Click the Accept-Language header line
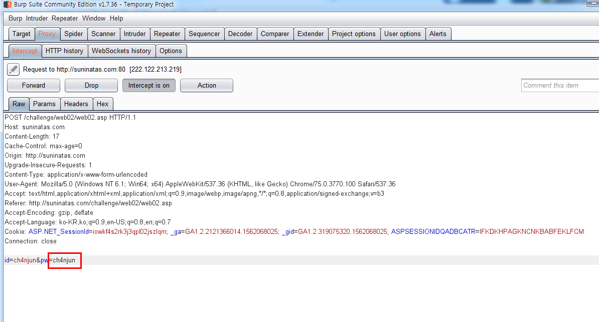 pyautogui.click(x=87, y=222)
